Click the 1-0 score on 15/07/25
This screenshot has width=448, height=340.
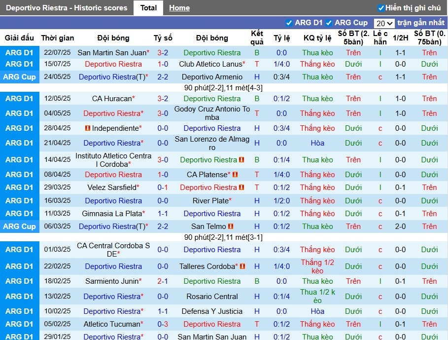[x=163, y=64]
